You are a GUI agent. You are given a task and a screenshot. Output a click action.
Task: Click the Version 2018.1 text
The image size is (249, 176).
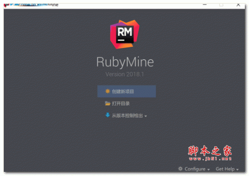(x=124, y=74)
